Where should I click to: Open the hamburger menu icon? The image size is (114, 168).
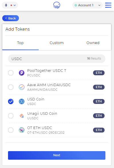[108, 5]
